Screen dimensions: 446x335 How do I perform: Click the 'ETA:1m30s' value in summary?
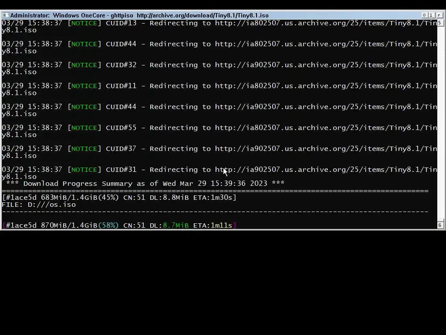coord(213,198)
